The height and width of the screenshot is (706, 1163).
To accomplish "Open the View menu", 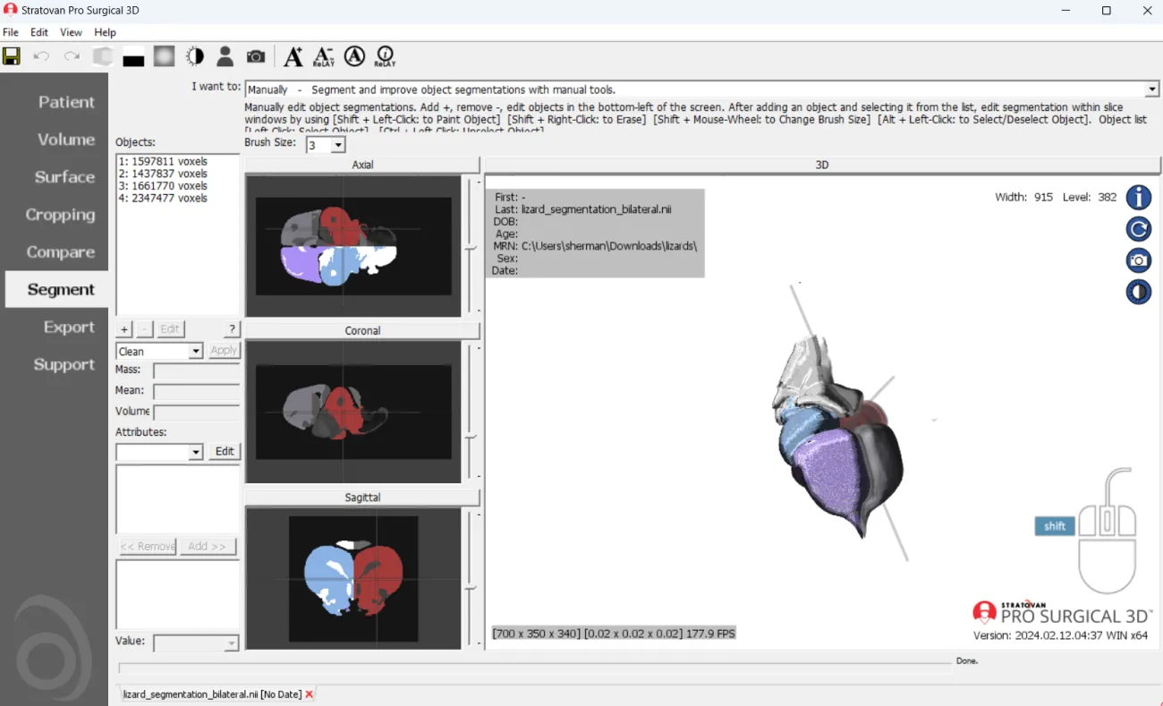I will click(71, 32).
